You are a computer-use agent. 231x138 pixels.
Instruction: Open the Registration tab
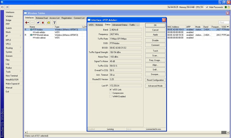(x=66, y=18)
